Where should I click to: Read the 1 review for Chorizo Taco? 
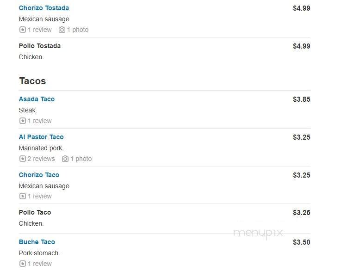(x=40, y=196)
